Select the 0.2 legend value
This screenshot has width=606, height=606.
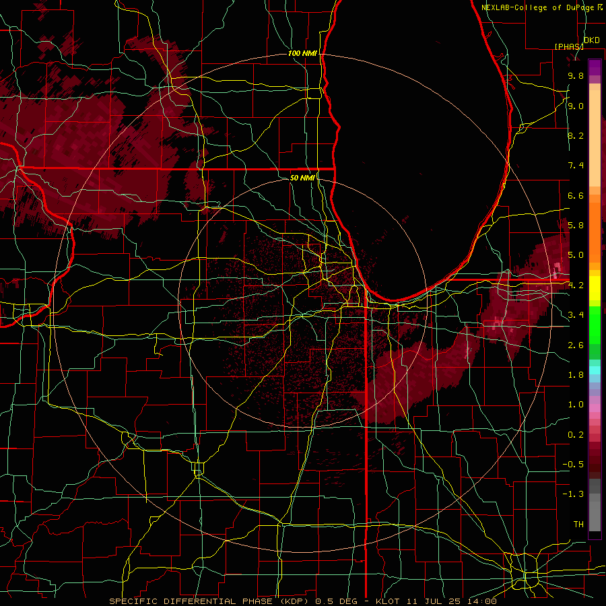point(576,435)
